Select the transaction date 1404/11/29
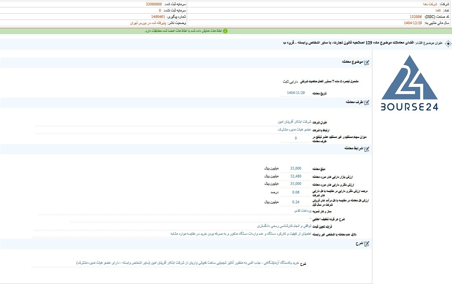452x284 pixels. point(296,93)
